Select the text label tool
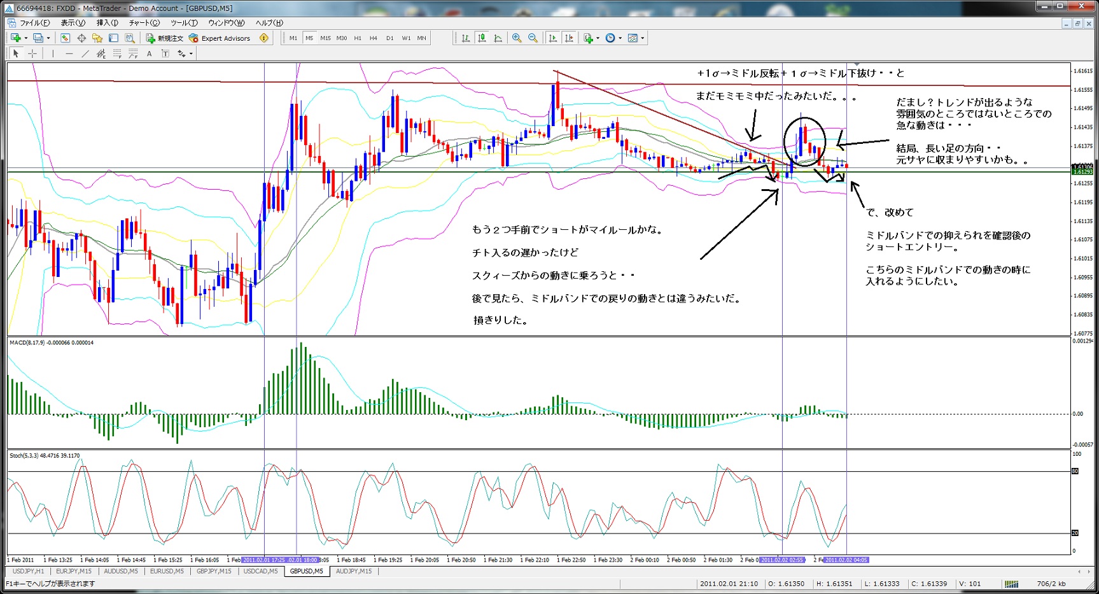Viewport: 1099px width, 594px height. tap(165, 53)
